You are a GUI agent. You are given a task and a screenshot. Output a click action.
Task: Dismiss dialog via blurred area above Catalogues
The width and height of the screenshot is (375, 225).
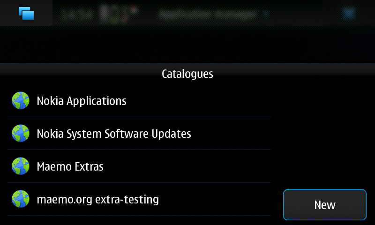tap(187, 44)
